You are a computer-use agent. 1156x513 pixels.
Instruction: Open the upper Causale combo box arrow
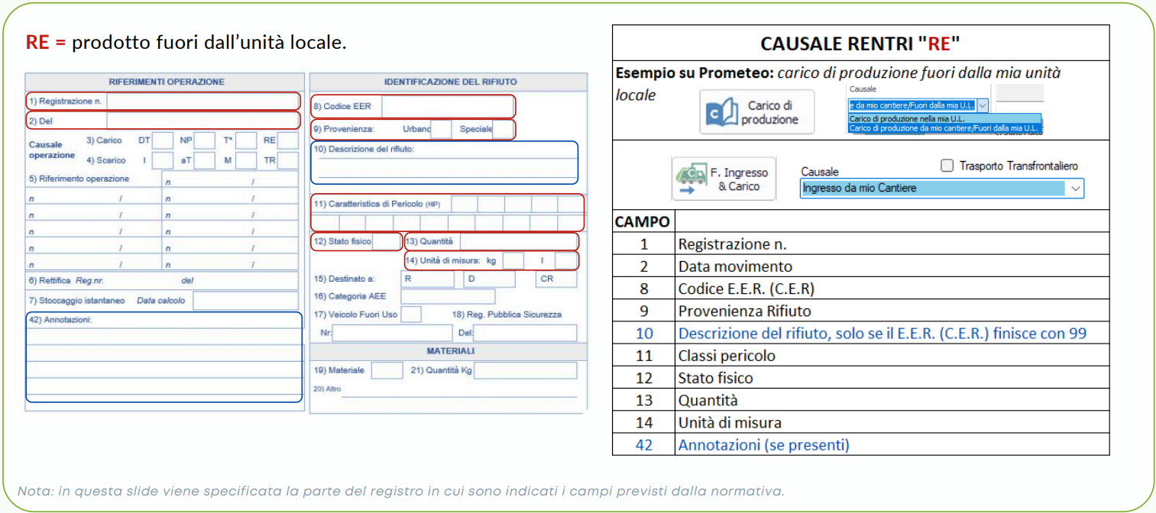tap(983, 106)
